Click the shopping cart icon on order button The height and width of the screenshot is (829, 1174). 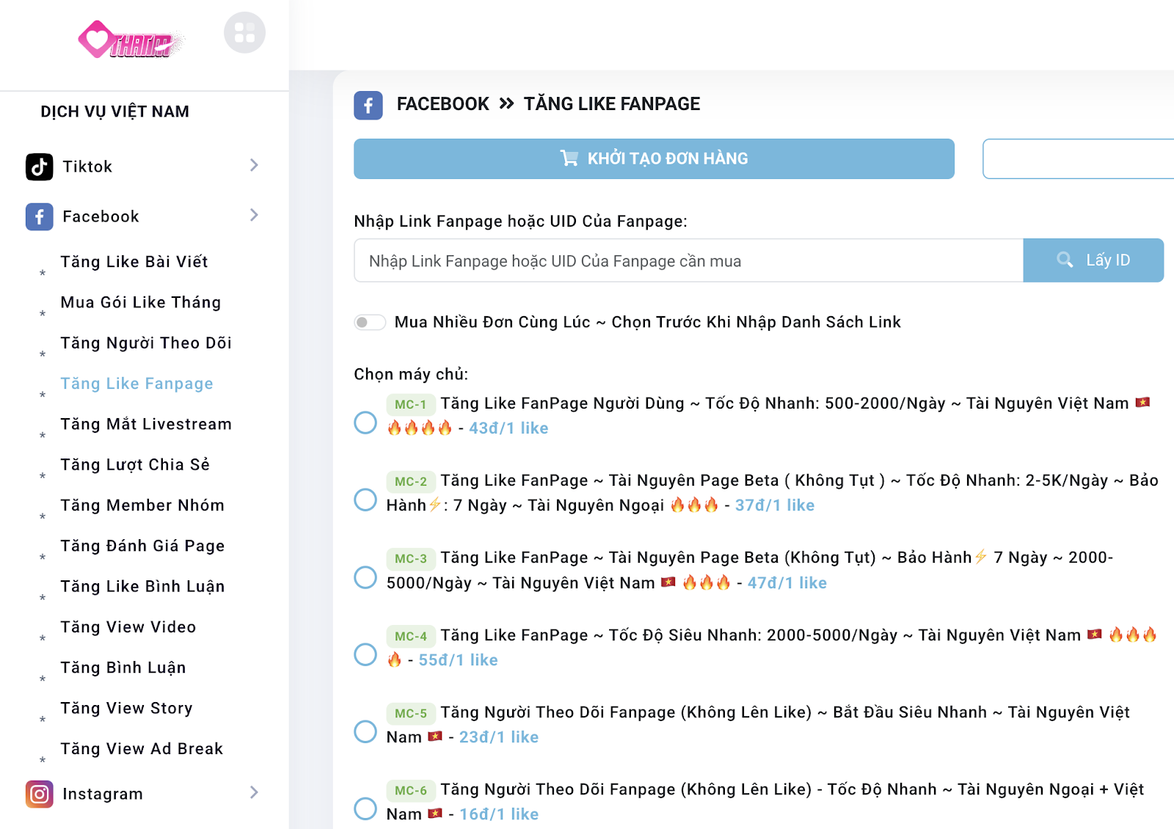pyautogui.click(x=569, y=158)
